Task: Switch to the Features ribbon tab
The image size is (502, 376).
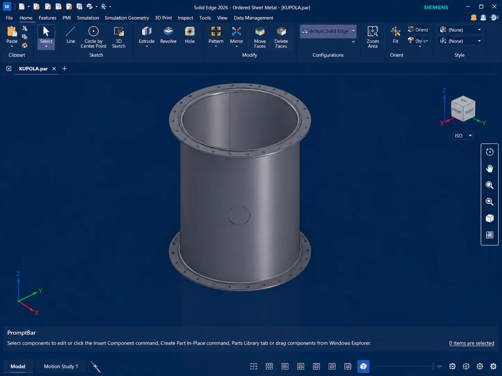Action: point(47,18)
